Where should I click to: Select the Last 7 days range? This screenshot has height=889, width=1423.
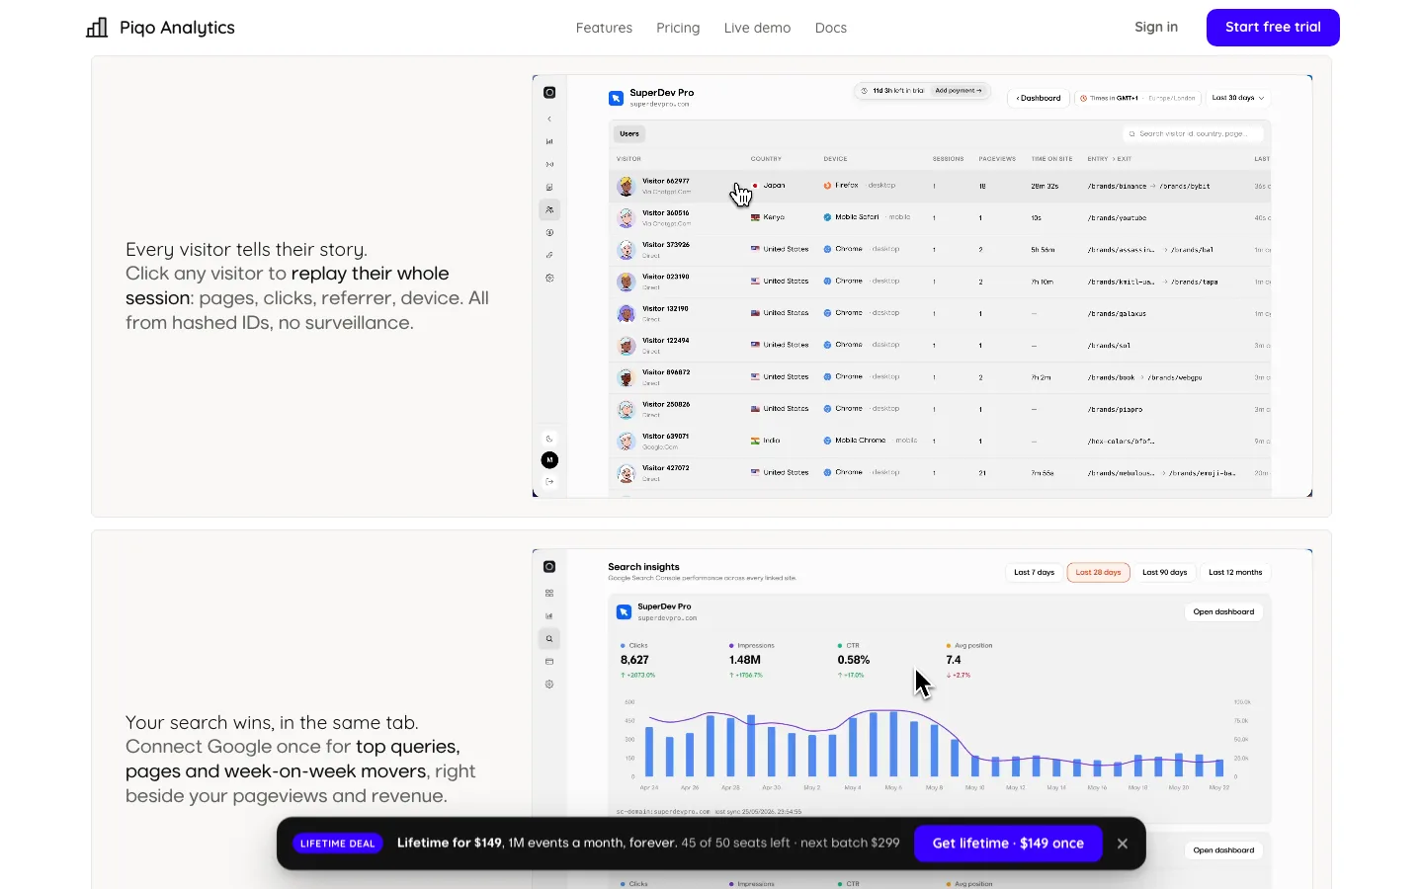1035,573
